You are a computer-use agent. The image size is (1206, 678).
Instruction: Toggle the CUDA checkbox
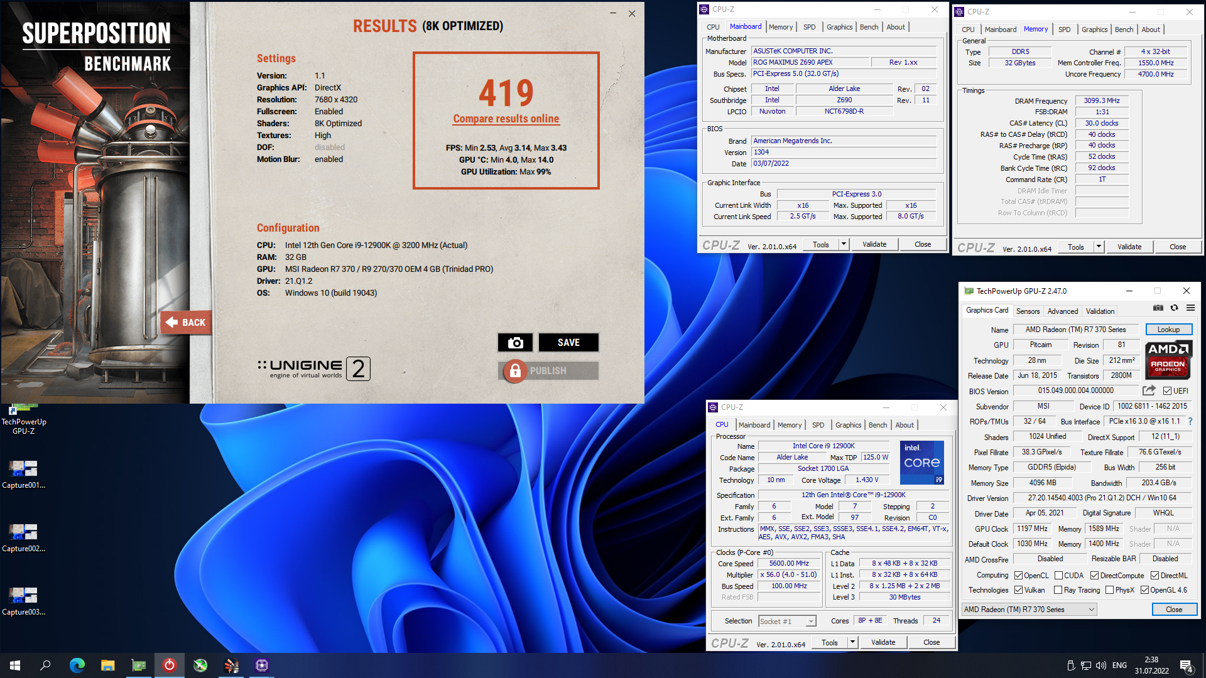coord(1058,575)
